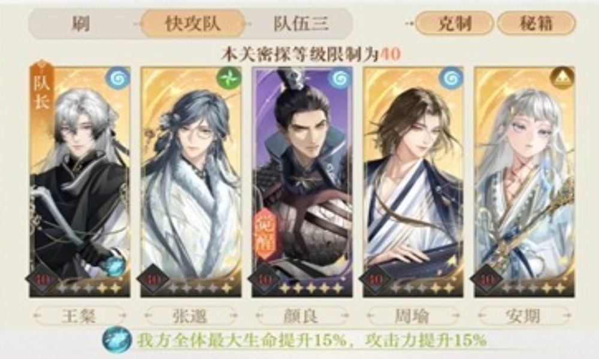Screen dimensions: 599x359
Task: Click the level 40 diamond badge on 周瑜's card
Action: [x=375, y=279]
